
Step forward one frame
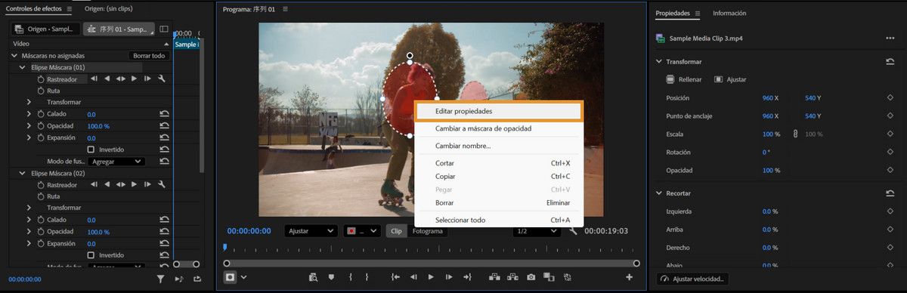[x=449, y=277]
